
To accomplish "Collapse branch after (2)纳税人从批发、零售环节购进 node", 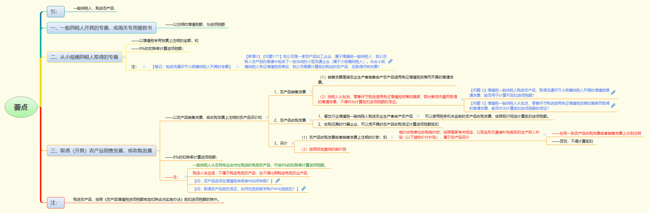I will (x=462, y=99).
